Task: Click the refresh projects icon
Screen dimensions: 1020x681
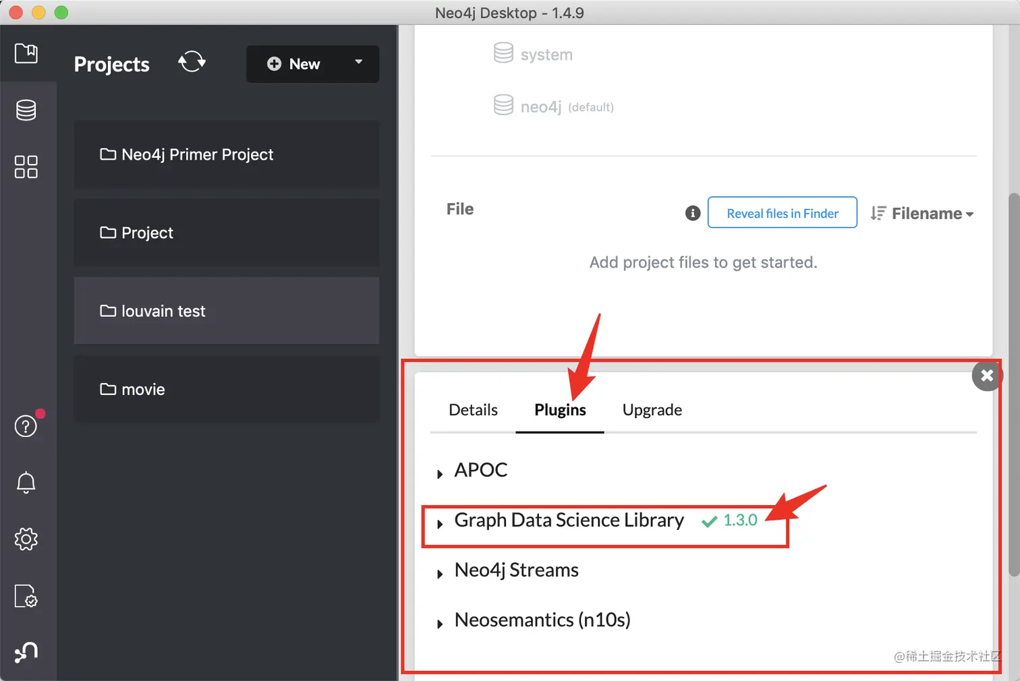Action: 192,62
